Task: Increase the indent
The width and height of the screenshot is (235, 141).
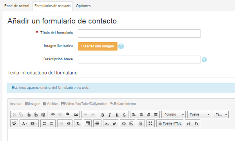Action: click(69, 124)
